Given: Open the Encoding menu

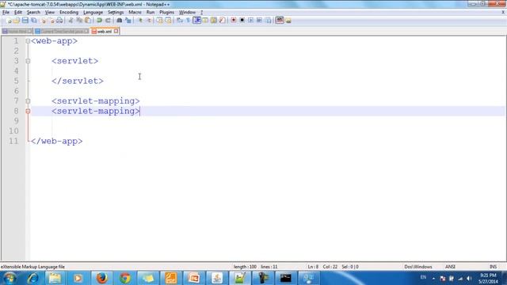Looking at the screenshot, I should click(69, 13).
